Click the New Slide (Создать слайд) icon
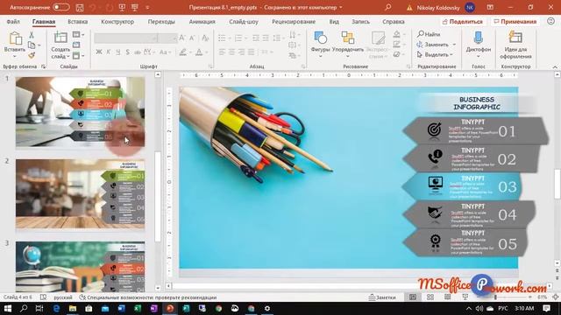 coord(60,38)
